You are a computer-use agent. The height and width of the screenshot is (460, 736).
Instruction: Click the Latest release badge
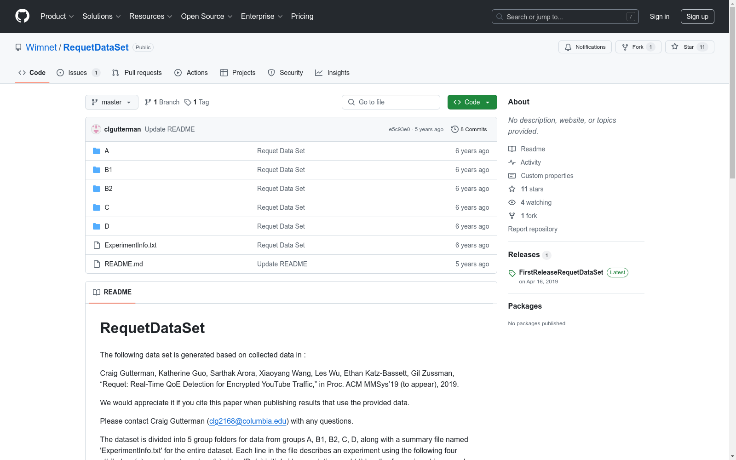[617, 272]
